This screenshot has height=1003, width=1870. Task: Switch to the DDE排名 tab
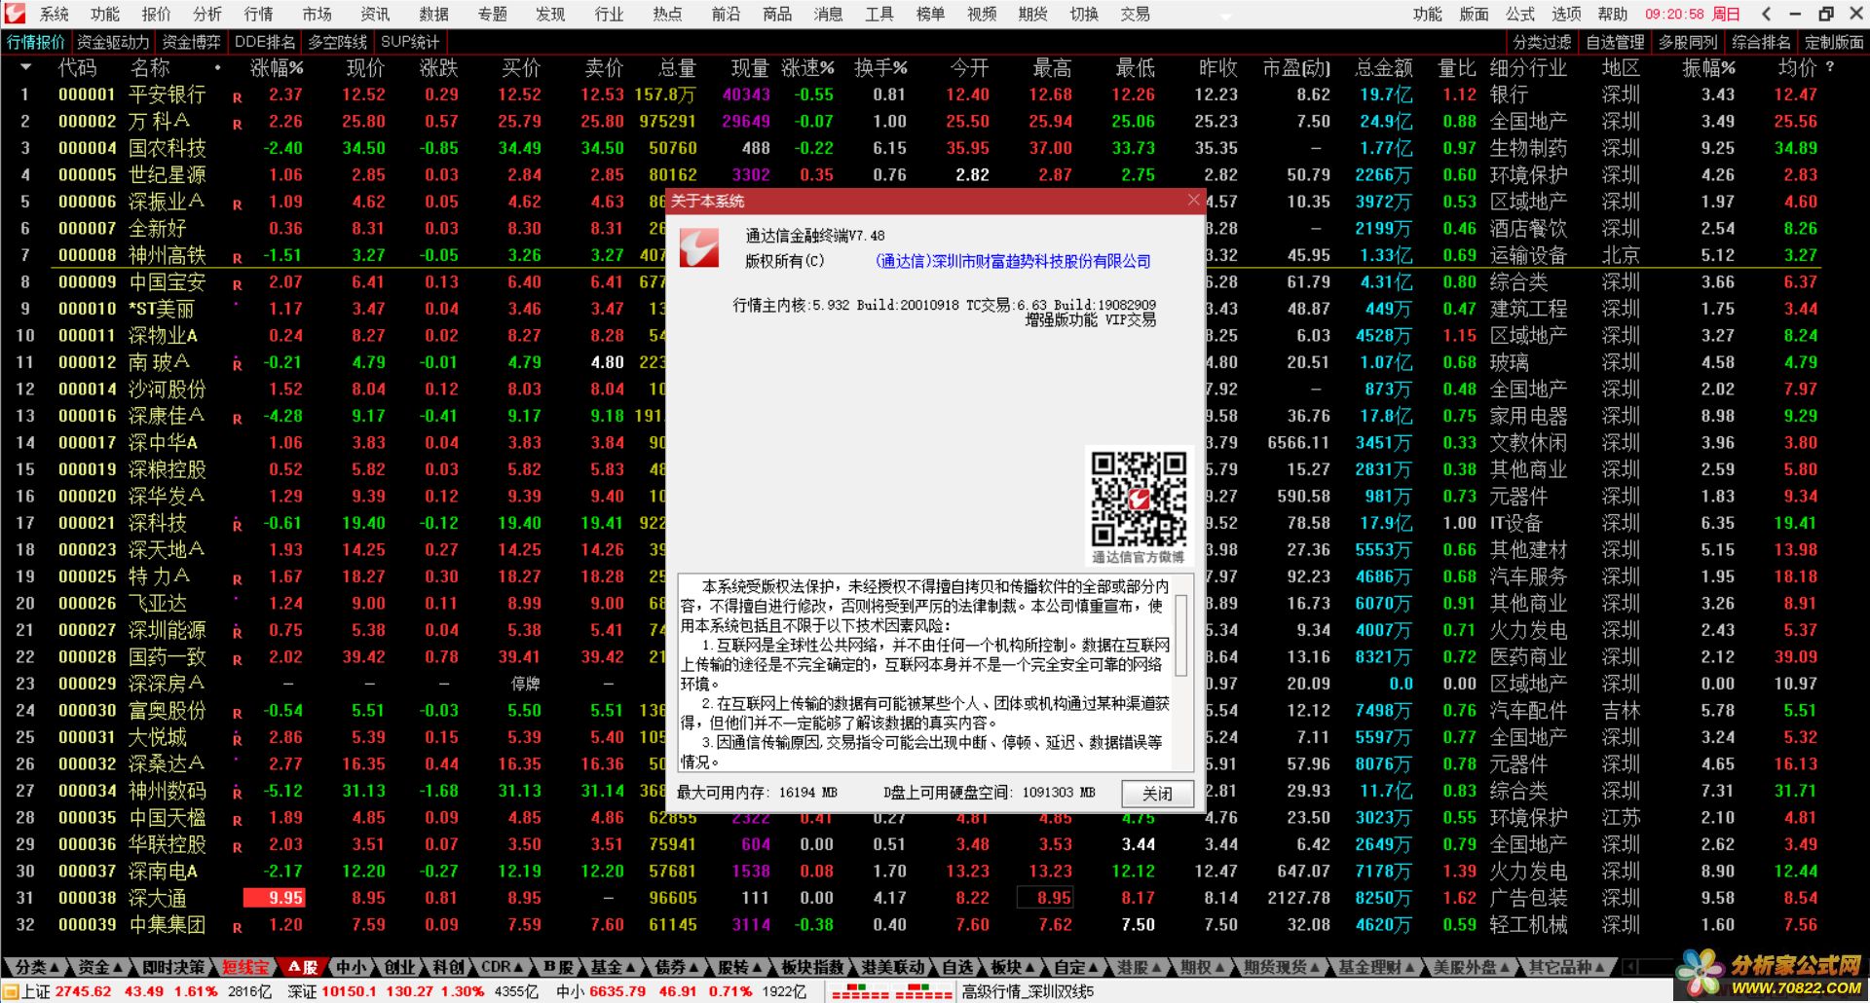pos(265,42)
